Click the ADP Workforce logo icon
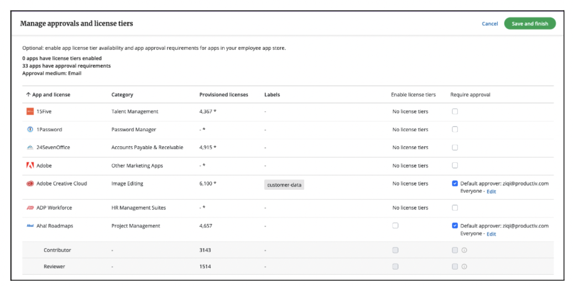The height and width of the screenshot is (287, 573). [30, 208]
